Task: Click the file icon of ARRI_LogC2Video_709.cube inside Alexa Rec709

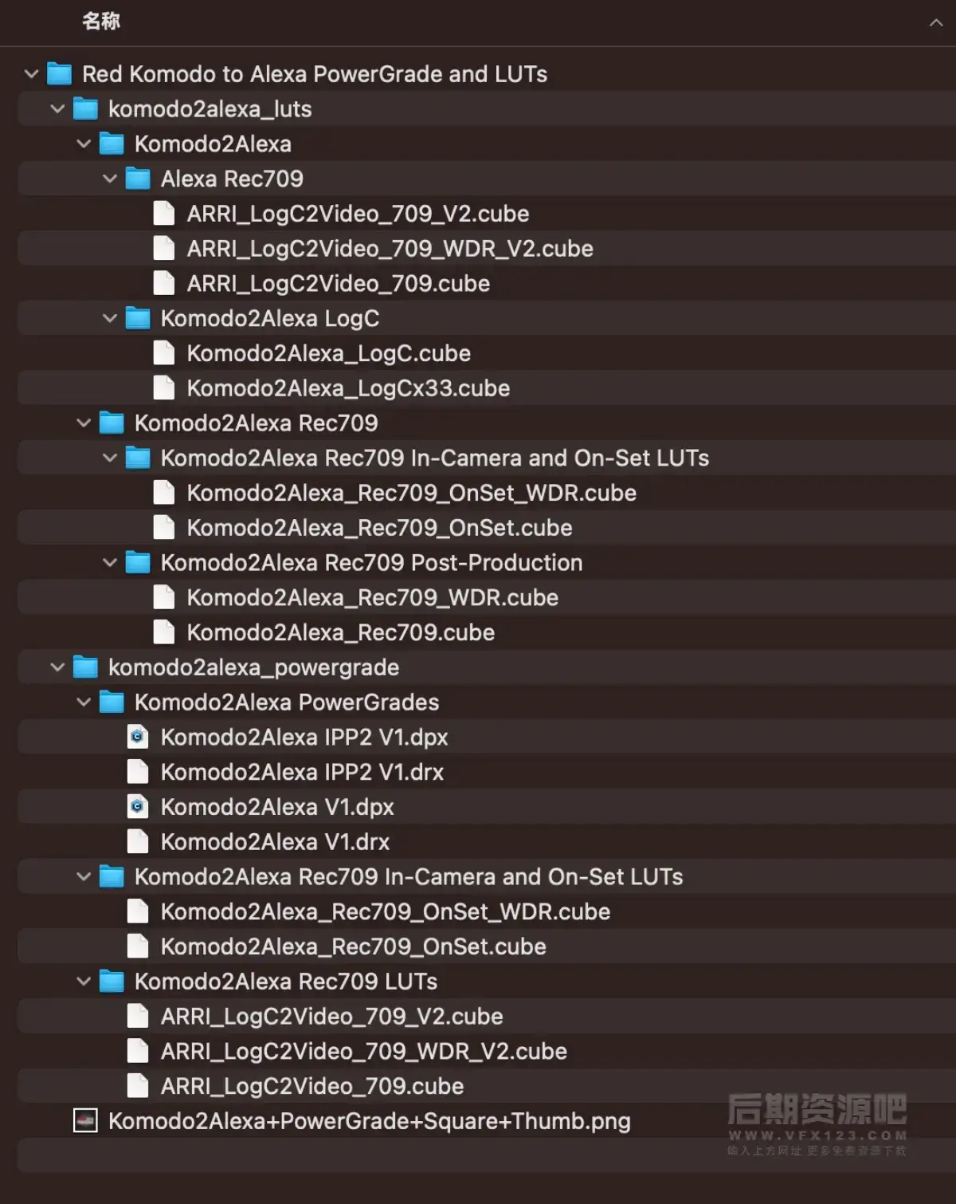Action: click(164, 284)
